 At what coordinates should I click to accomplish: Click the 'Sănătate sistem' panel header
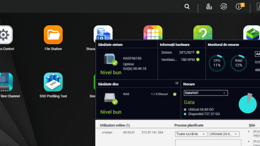(110, 45)
